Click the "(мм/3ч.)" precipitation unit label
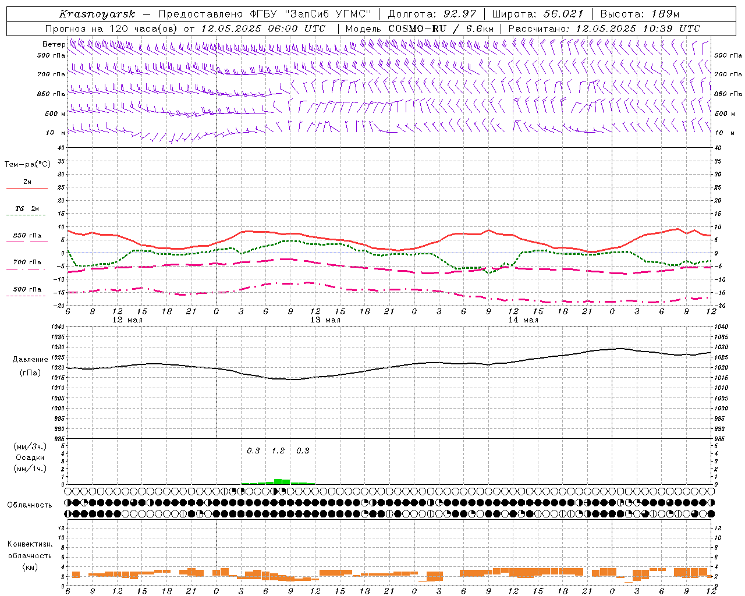 coord(30,446)
